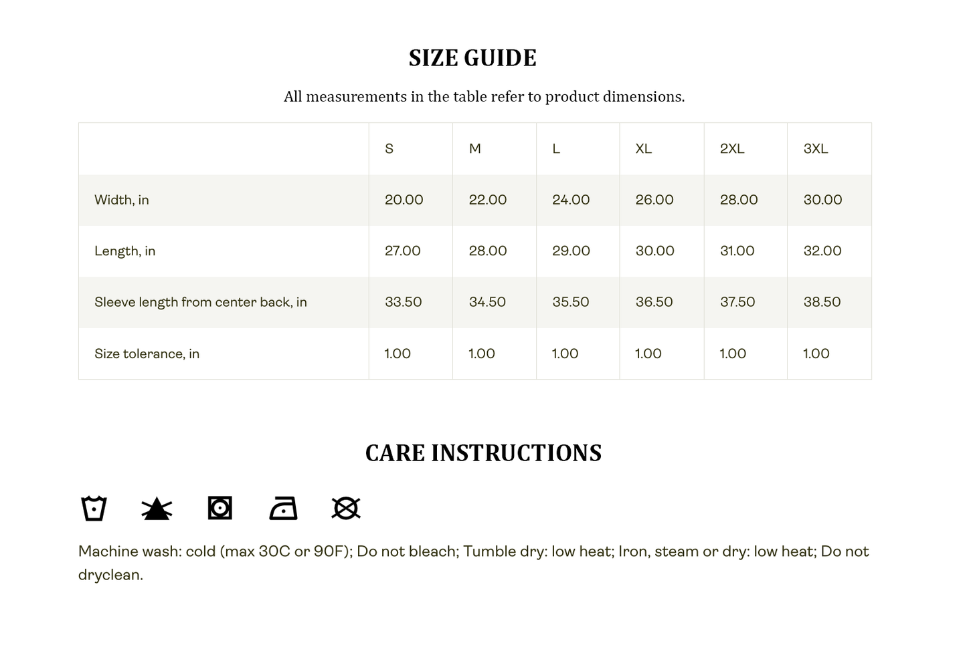Click the L size column header

[556, 149]
